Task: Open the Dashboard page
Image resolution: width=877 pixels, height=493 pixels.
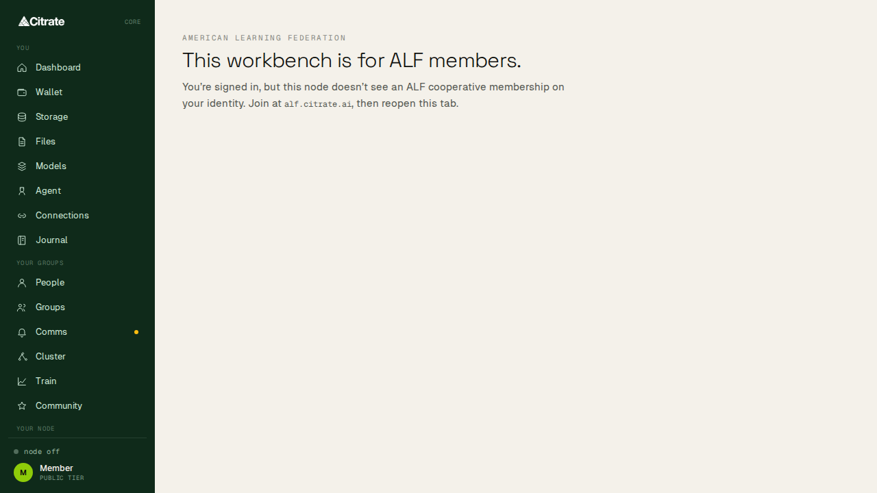Action: (x=77, y=68)
